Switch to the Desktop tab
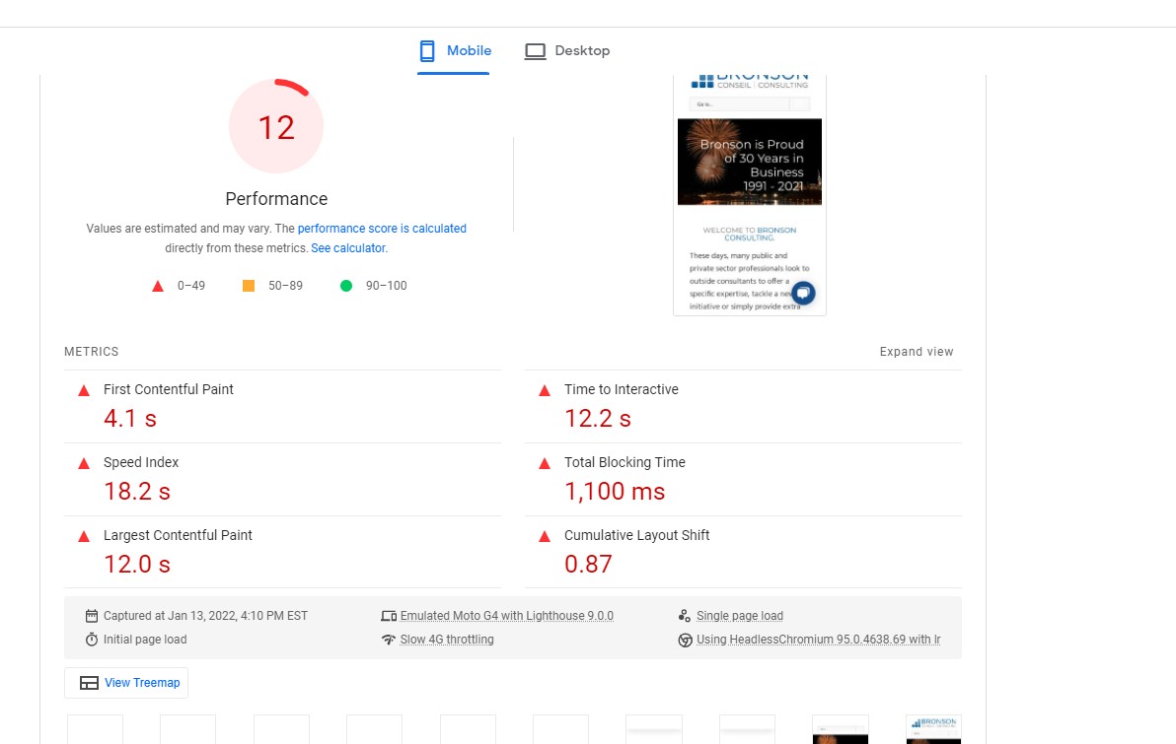The width and height of the screenshot is (1176, 744). pos(567,51)
